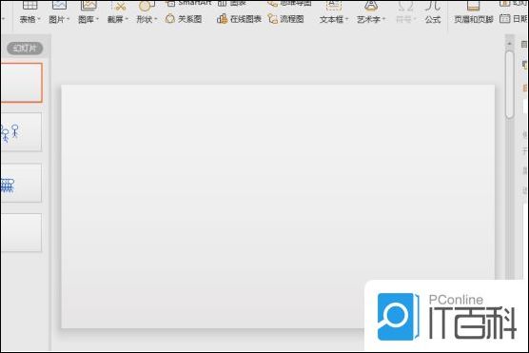Click the 图库 (Gallery) icon
Image resolution: width=529 pixels, height=353 pixels.
point(88,5)
